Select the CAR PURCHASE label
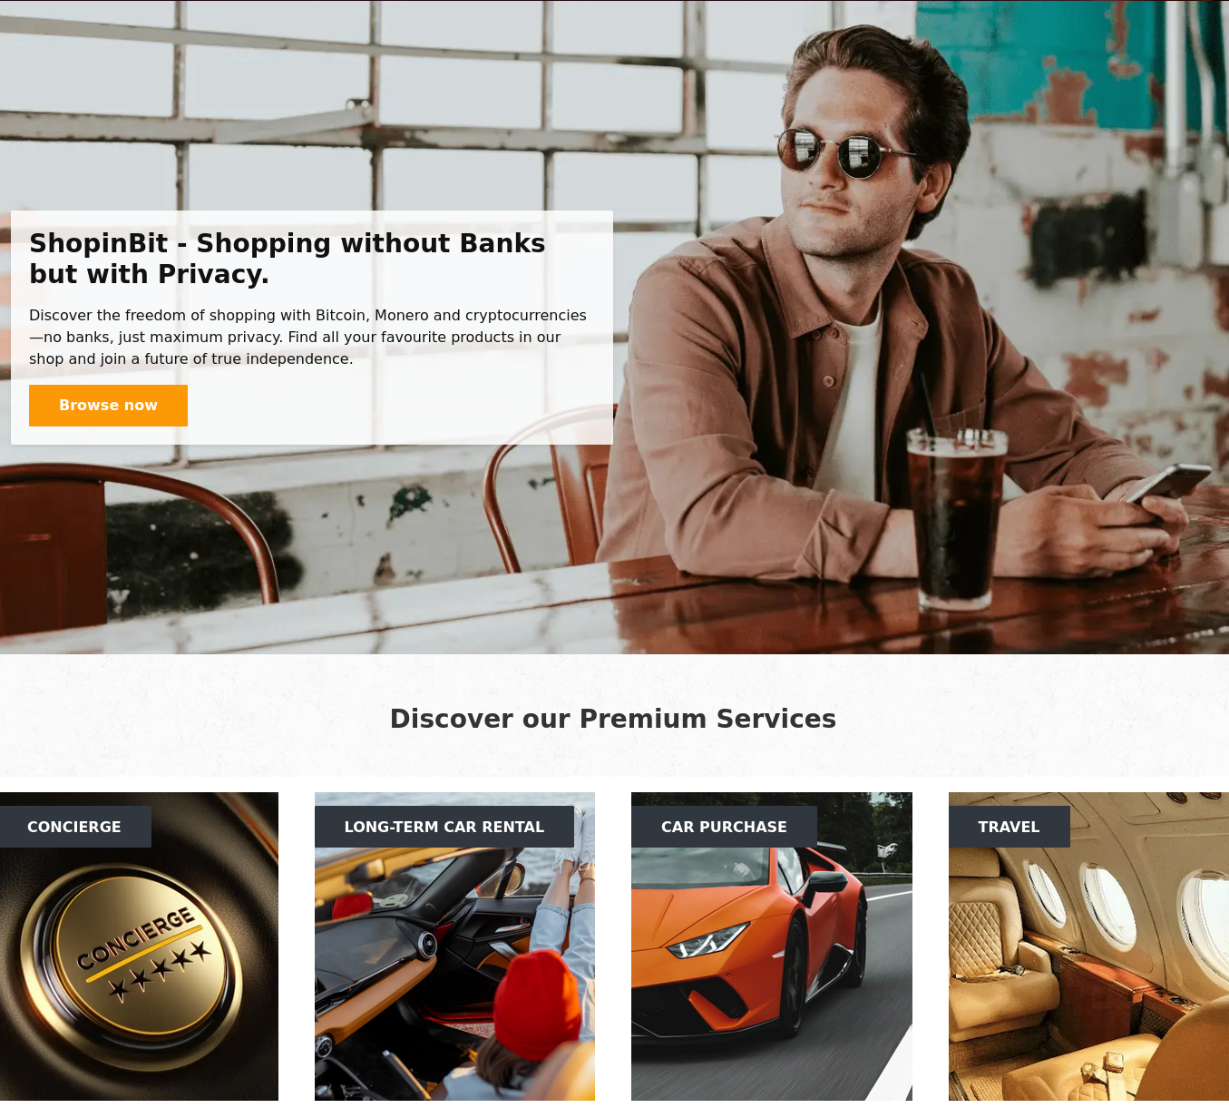 [724, 827]
